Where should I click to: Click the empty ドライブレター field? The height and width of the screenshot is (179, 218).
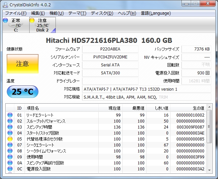coord(110,81)
